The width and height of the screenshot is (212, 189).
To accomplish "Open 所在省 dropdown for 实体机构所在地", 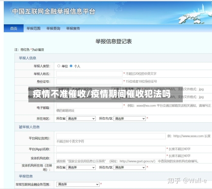I will 81,167.
